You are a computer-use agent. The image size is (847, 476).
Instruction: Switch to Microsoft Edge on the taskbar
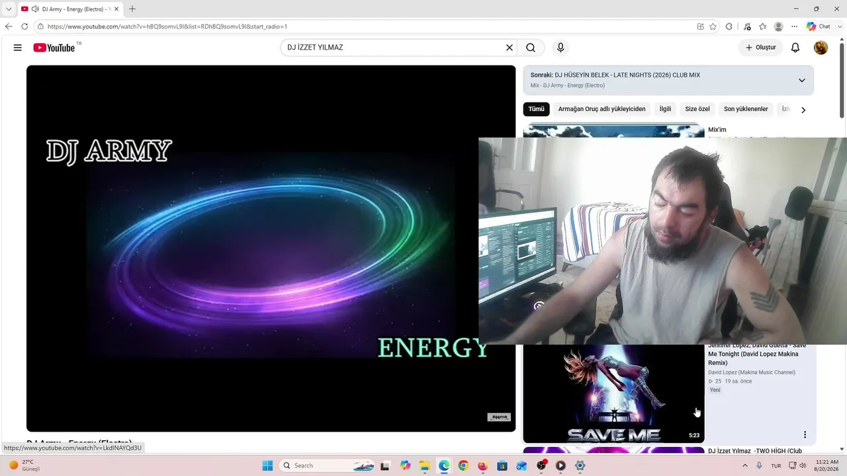click(444, 465)
